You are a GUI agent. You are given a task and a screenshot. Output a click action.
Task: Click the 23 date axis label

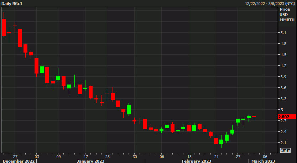(x=108, y=157)
